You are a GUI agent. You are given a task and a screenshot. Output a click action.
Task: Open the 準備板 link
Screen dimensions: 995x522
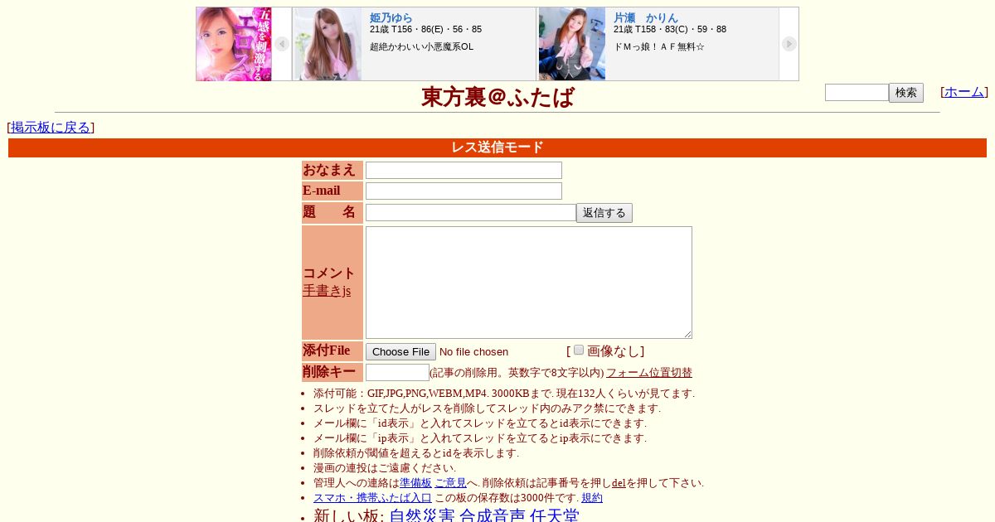(x=416, y=483)
